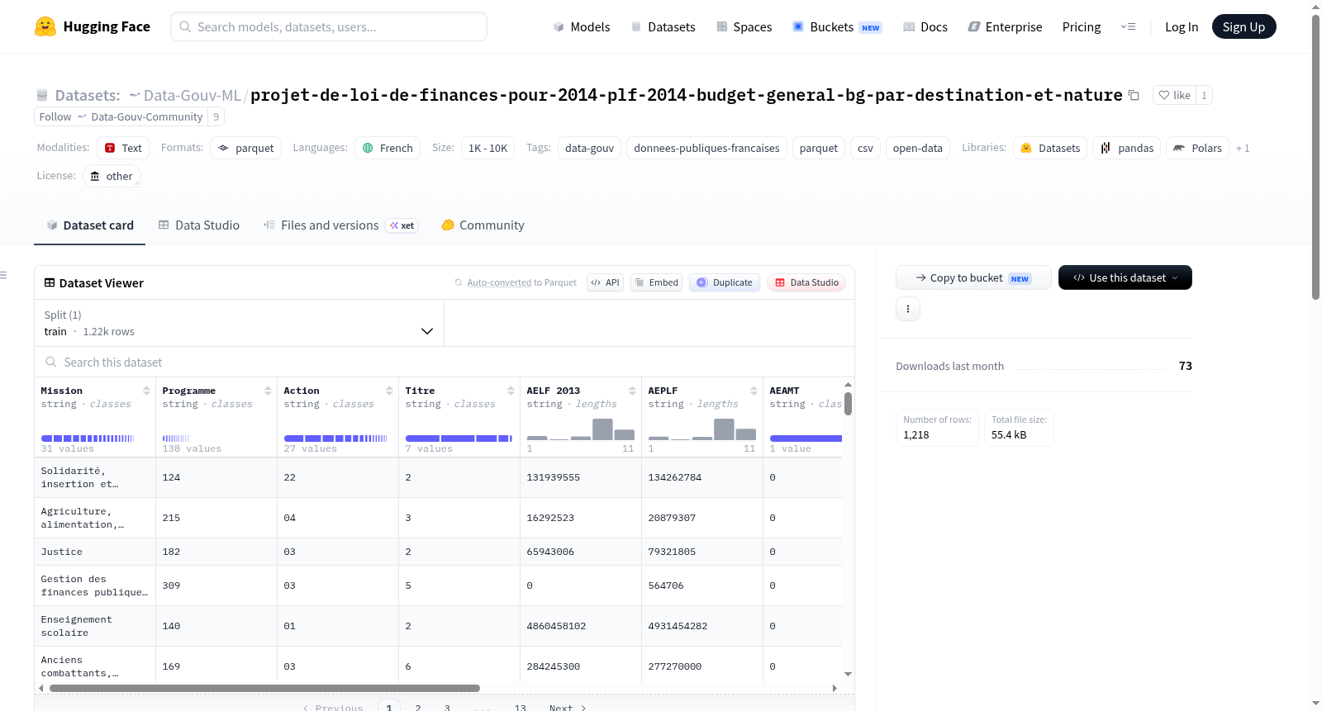The width and height of the screenshot is (1322, 711).
Task: Open Docs in the top navigation
Action: click(925, 27)
